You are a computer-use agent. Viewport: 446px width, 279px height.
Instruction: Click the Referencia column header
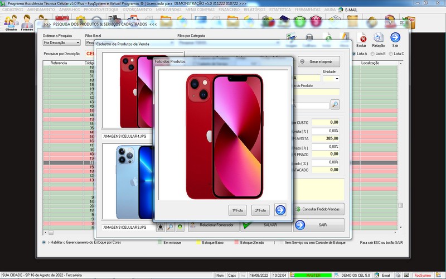[x=59, y=63]
